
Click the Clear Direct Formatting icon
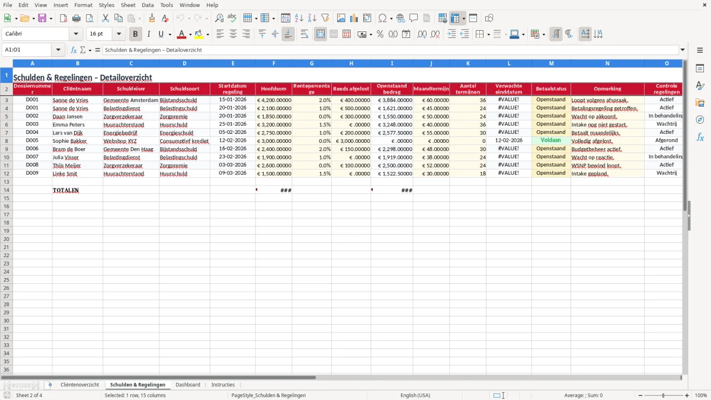click(x=165, y=18)
